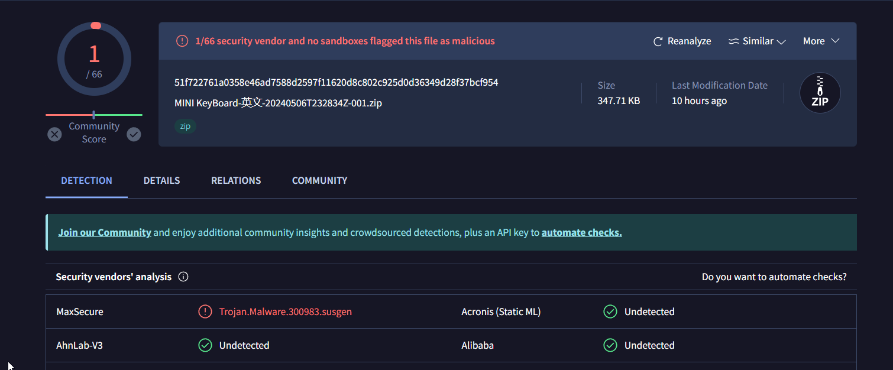Screen dimensions: 893x370
Task: Click the red alert icon in the malicious banner
Action: [182, 41]
